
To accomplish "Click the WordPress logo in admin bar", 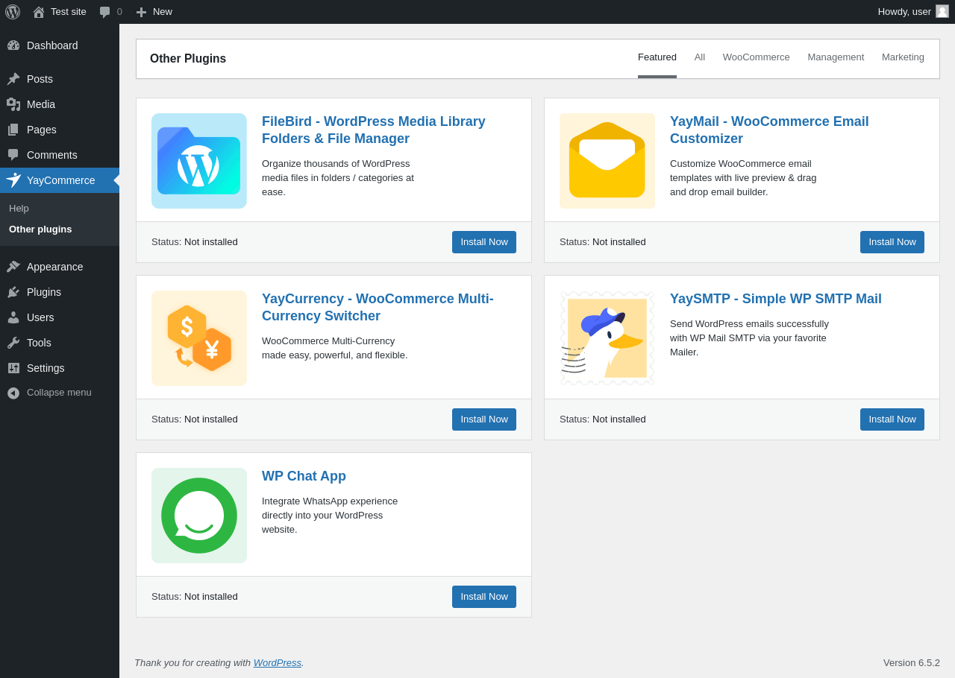I will click(x=13, y=12).
